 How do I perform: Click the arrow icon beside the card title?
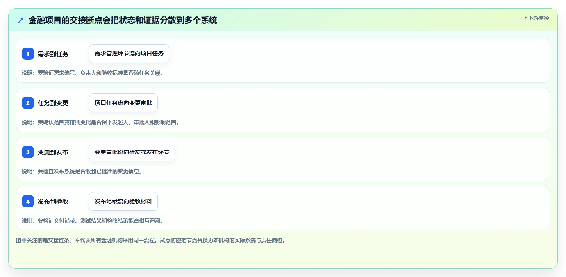[x=21, y=20]
